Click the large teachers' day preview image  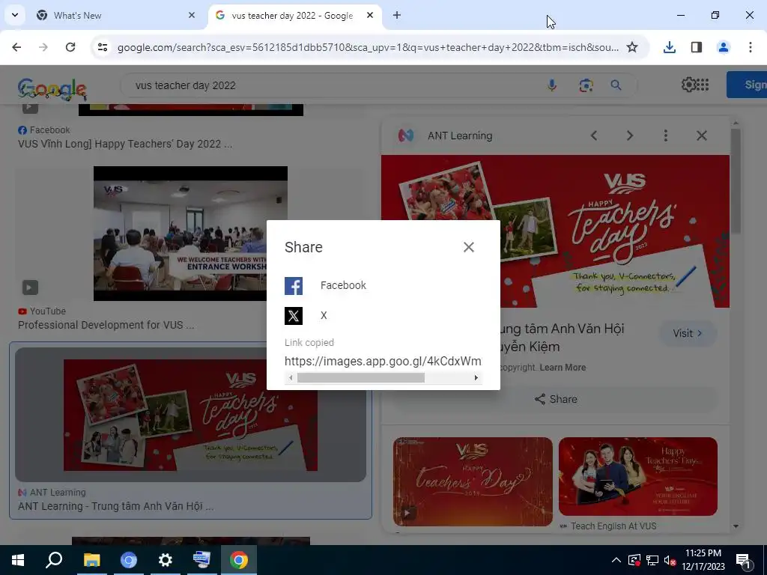555,231
